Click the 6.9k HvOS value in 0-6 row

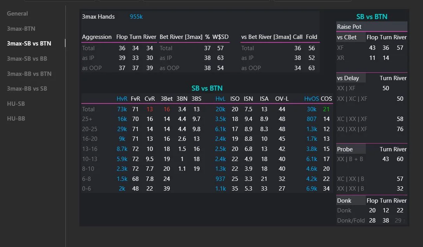click(312, 189)
